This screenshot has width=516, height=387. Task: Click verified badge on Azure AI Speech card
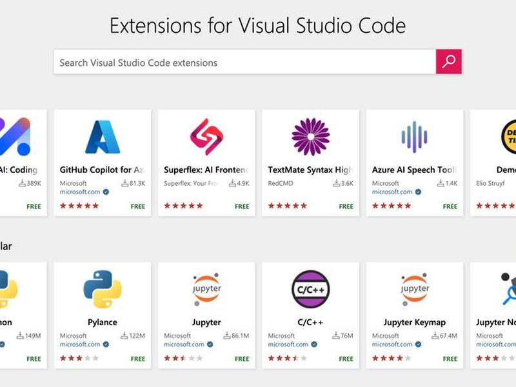[x=418, y=192]
